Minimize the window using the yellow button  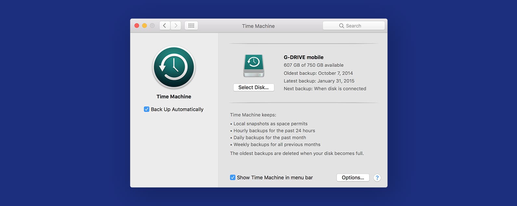pyautogui.click(x=144, y=26)
